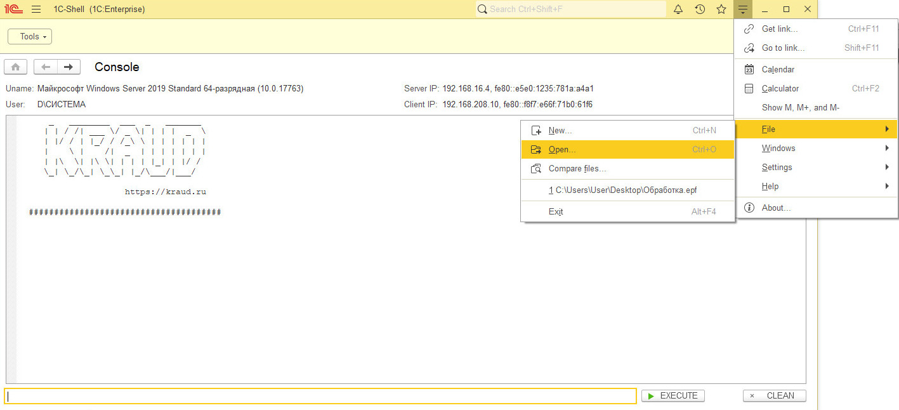Screen dimensions: 899x410
Task: Click the favorites star icon
Action: coord(721,10)
